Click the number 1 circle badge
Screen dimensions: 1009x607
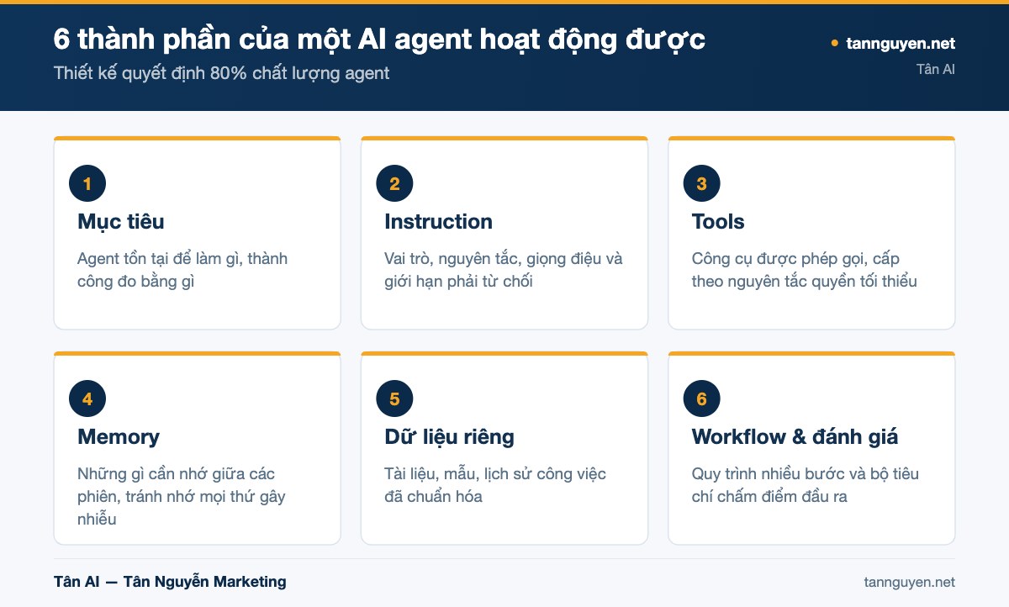pyautogui.click(x=87, y=183)
